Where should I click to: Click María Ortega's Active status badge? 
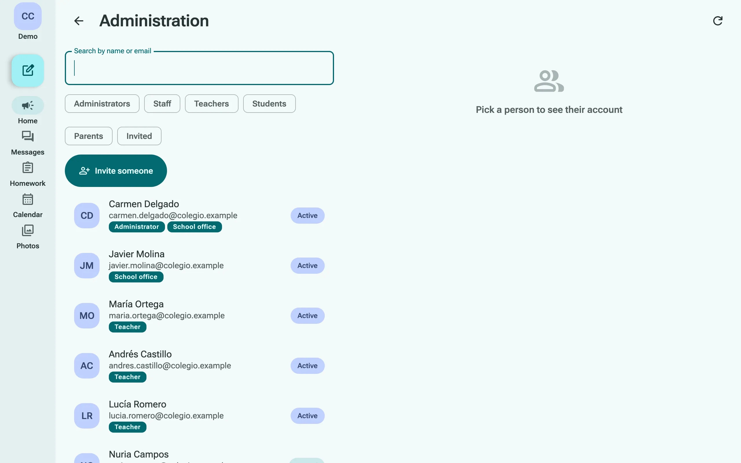click(x=307, y=316)
